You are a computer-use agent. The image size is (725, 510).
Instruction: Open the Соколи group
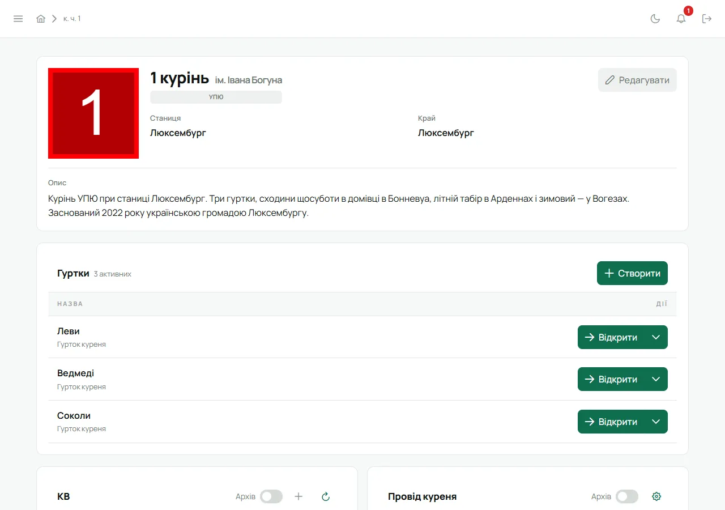coord(611,422)
